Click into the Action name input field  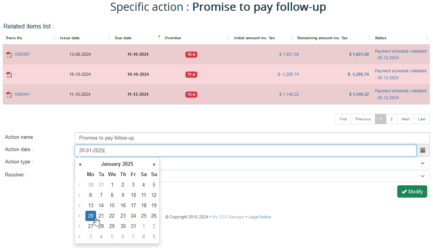252,138
